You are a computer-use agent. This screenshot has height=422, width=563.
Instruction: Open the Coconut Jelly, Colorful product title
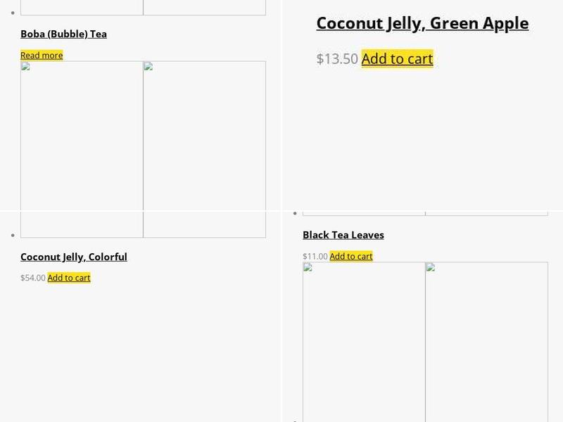tap(74, 257)
